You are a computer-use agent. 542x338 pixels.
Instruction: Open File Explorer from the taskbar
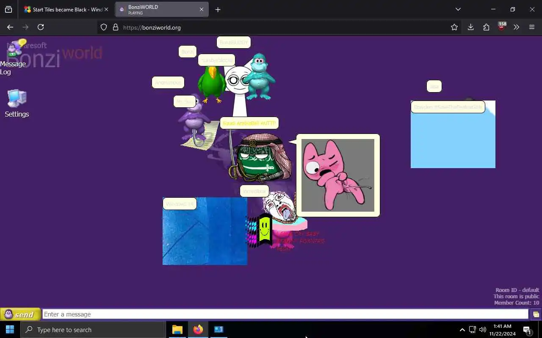tap(177, 330)
